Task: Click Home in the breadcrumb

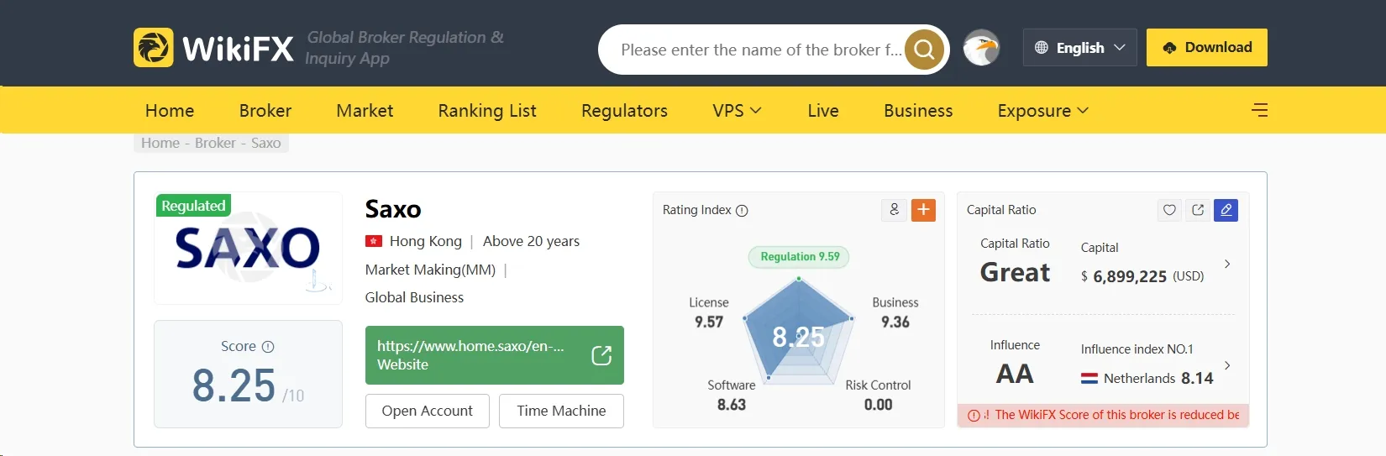Action: [160, 143]
